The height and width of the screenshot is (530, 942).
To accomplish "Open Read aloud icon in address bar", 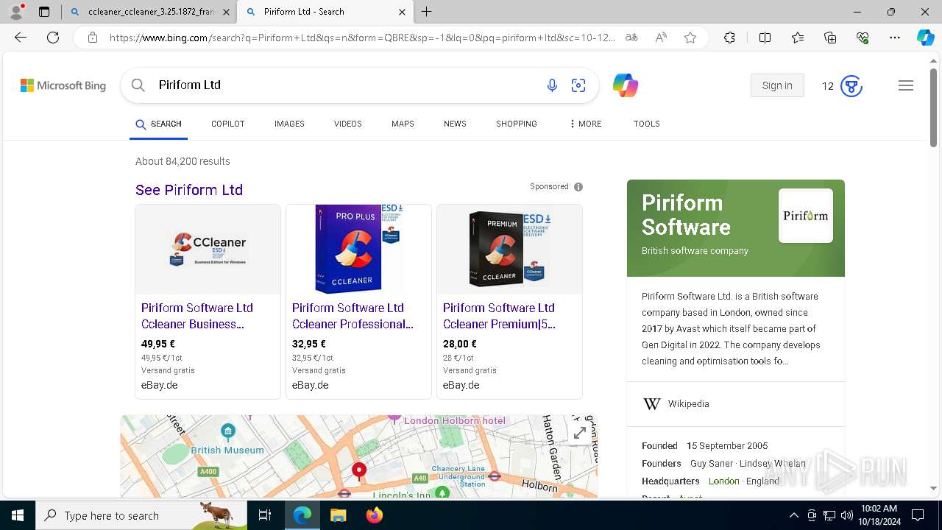I will click(661, 38).
